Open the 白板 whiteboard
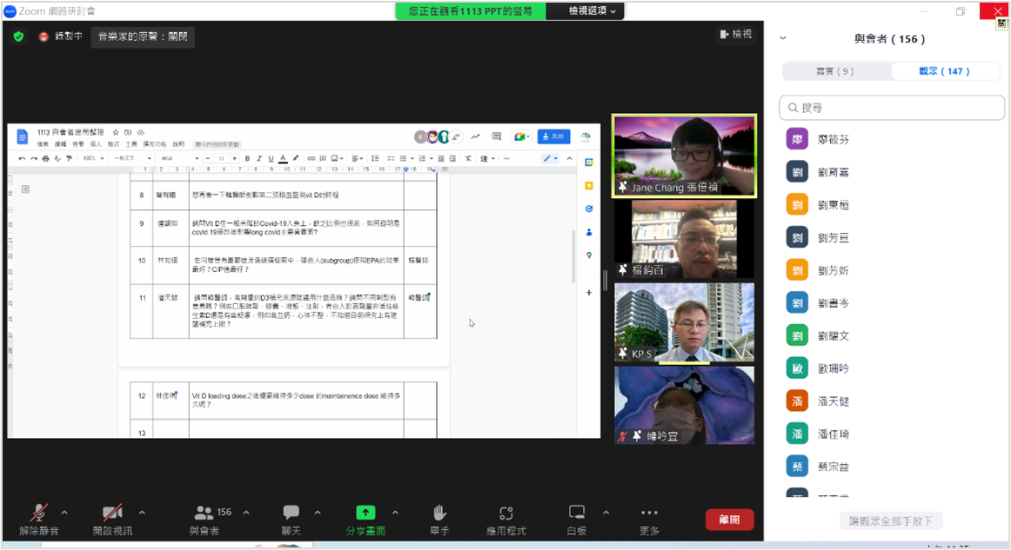Screen dimensions: 1011x550 click(x=576, y=519)
